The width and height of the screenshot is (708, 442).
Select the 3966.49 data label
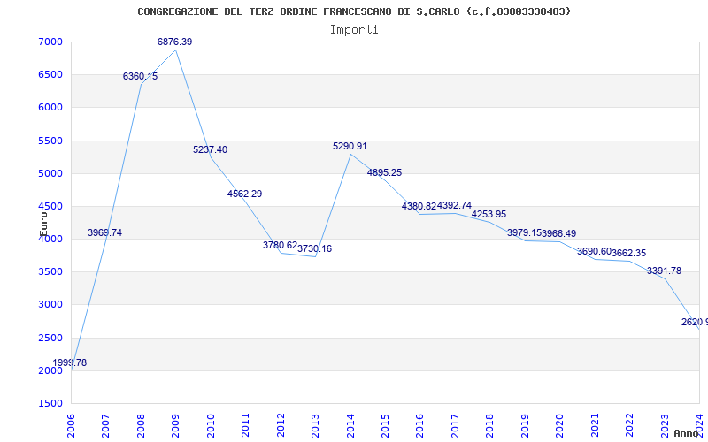coord(559,233)
